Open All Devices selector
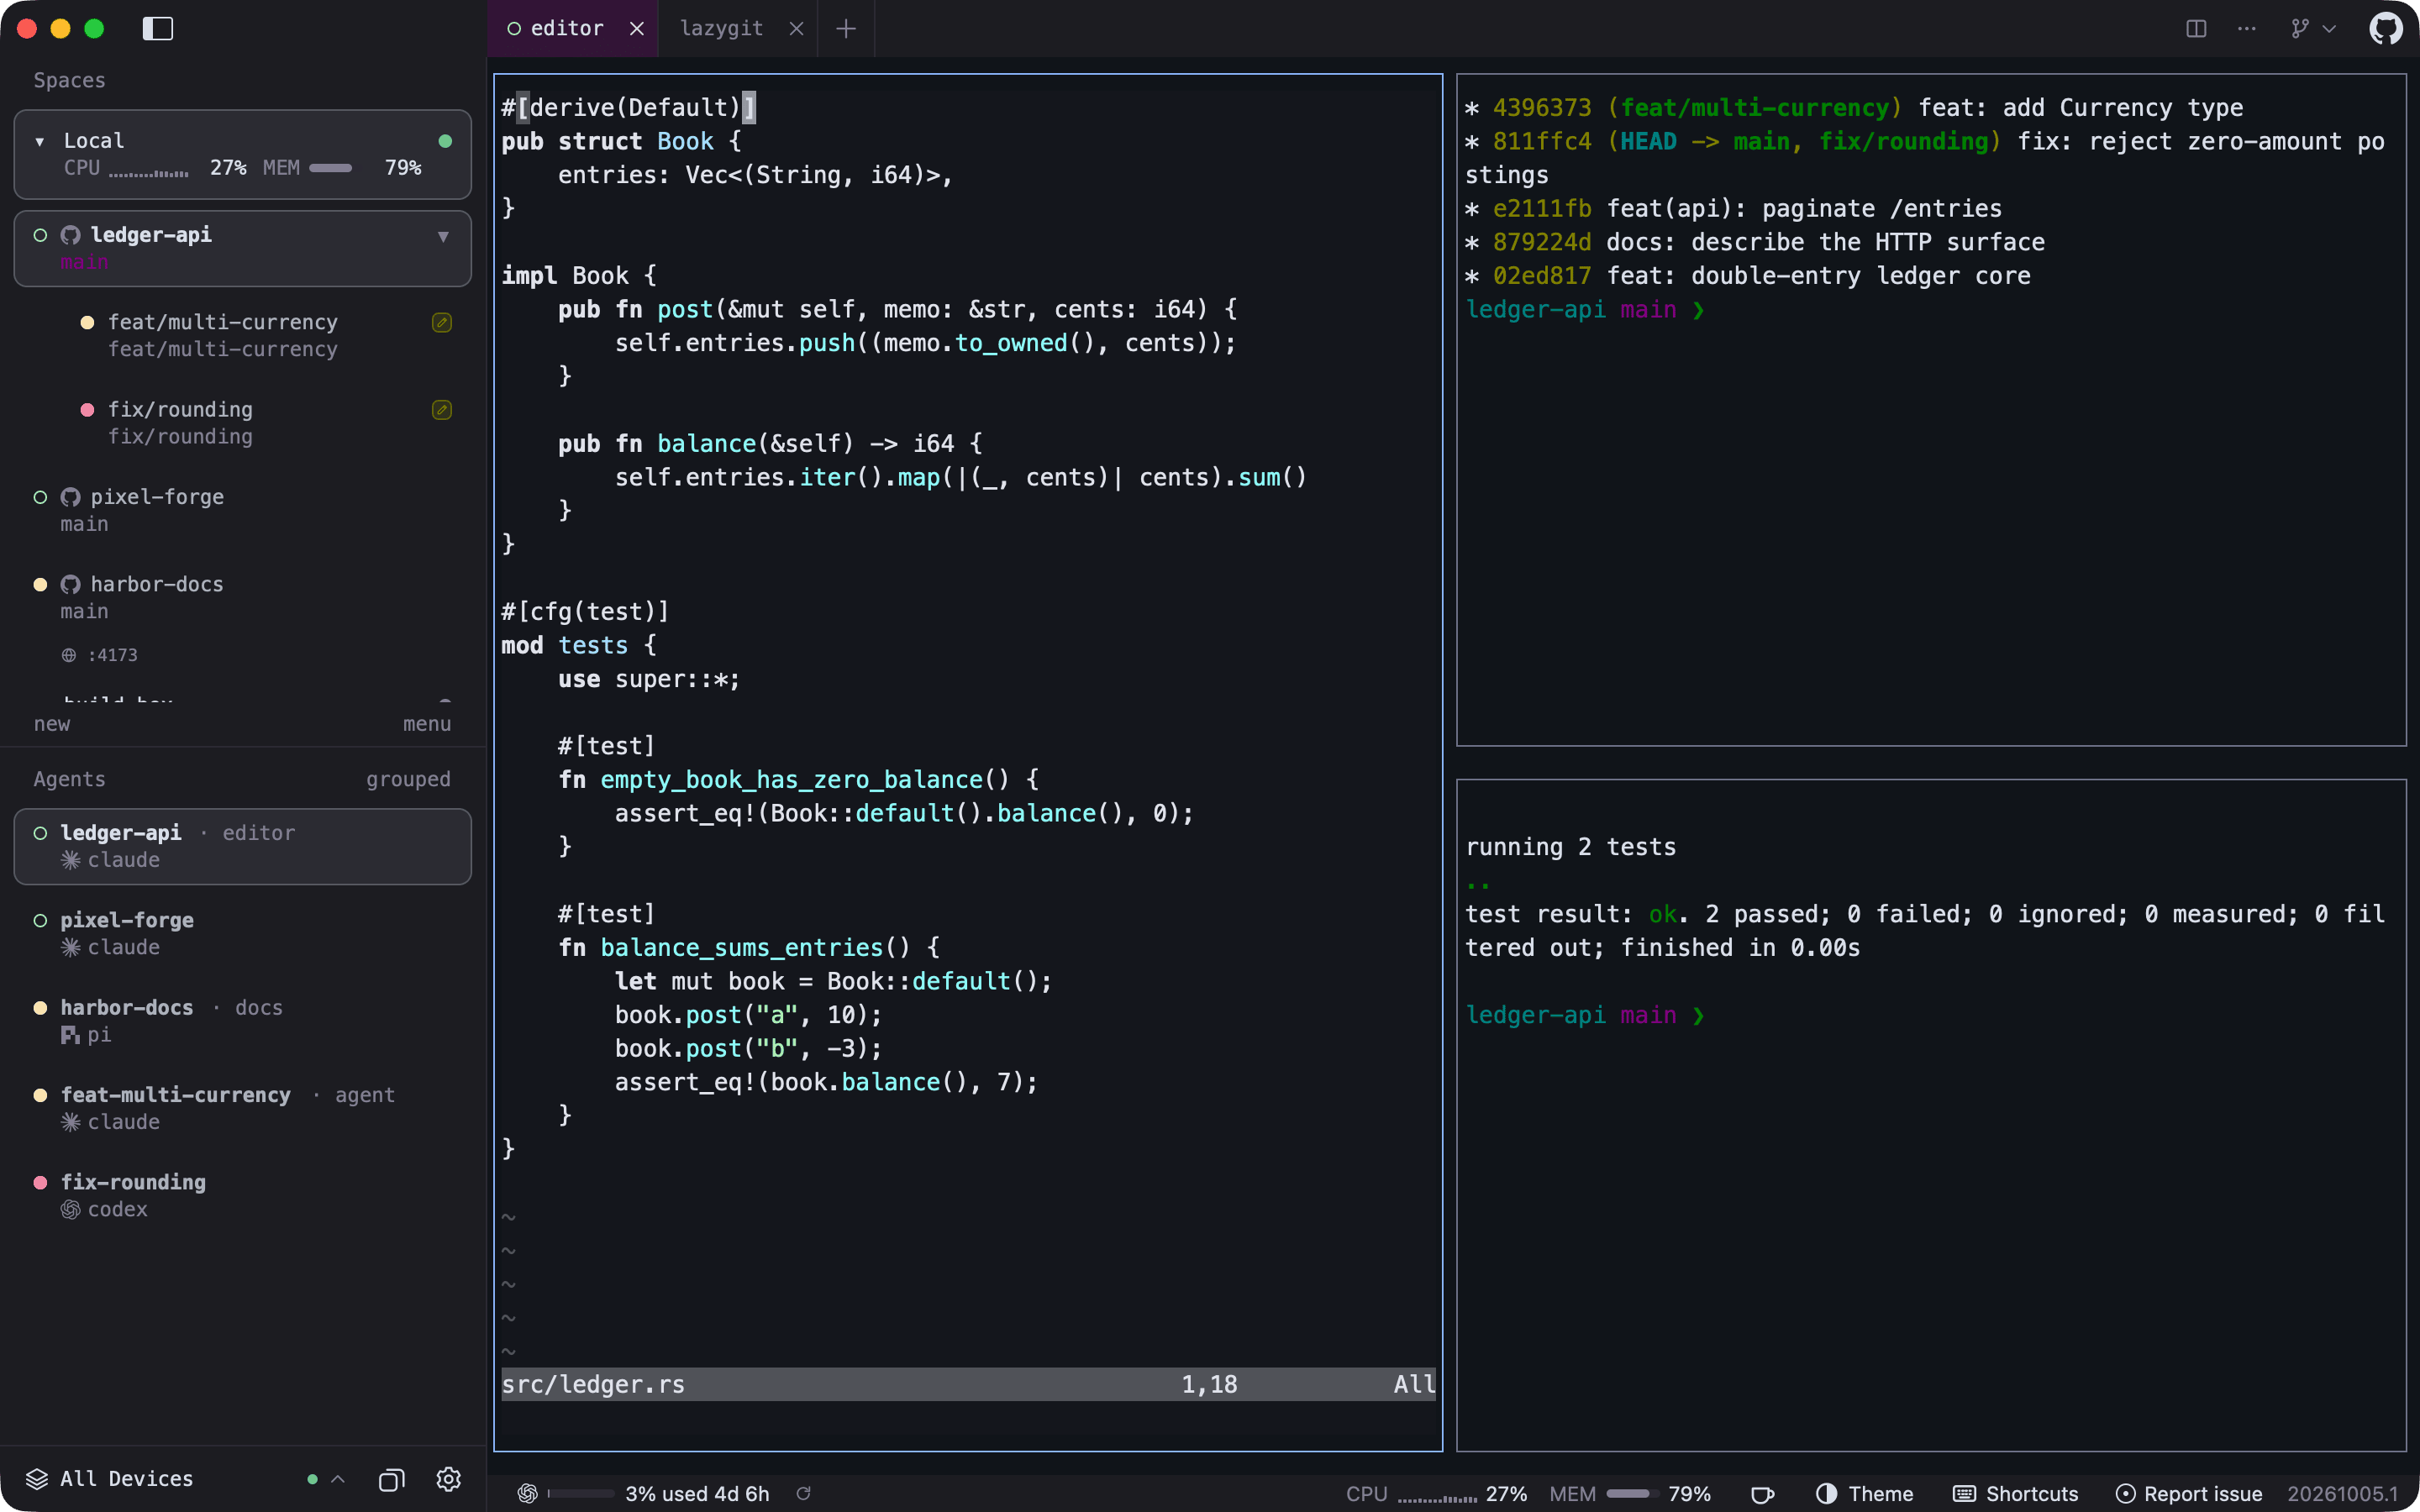Viewport: 2420px width, 1512px height. click(110, 1478)
